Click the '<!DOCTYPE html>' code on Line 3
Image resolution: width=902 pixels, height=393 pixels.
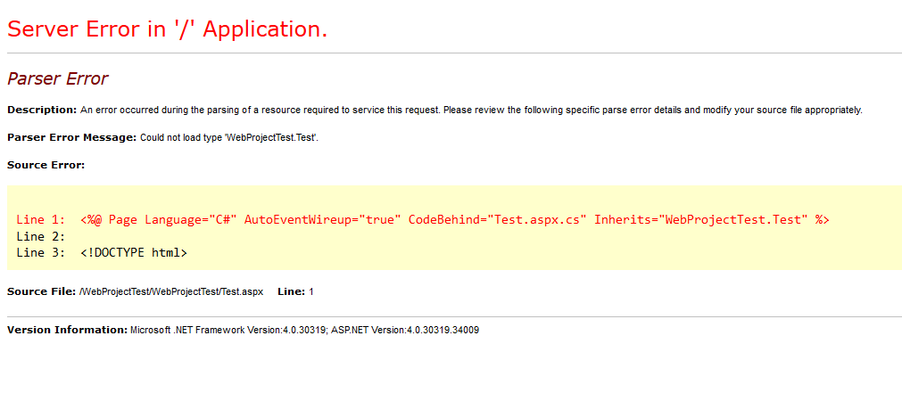(x=134, y=252)
